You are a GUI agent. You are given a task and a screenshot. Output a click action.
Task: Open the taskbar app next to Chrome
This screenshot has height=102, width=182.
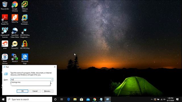[x=101, y=99]
